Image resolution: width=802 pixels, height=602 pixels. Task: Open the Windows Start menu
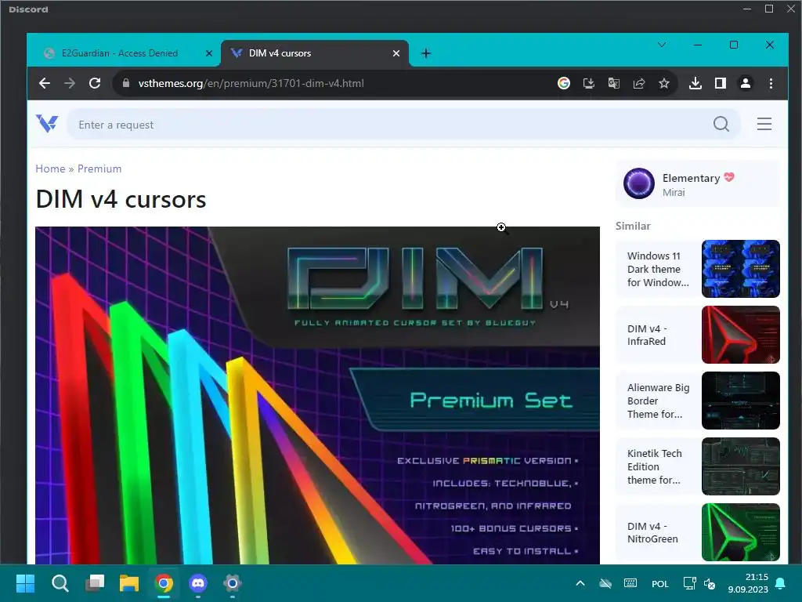pyautogui.click(x=25, y=583)
